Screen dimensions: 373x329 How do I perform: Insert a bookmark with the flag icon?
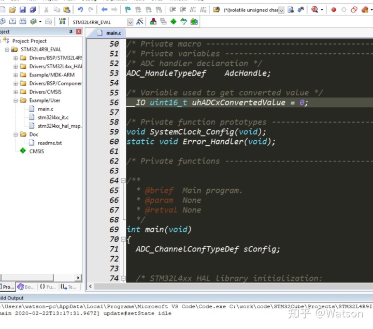(128, 10)
